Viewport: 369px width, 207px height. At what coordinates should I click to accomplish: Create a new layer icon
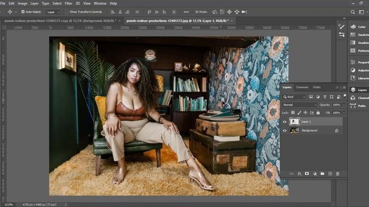pos(330,174)
